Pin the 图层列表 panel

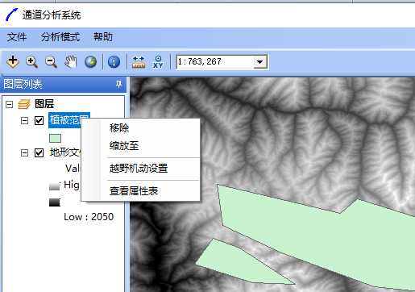tap(118, 84)
